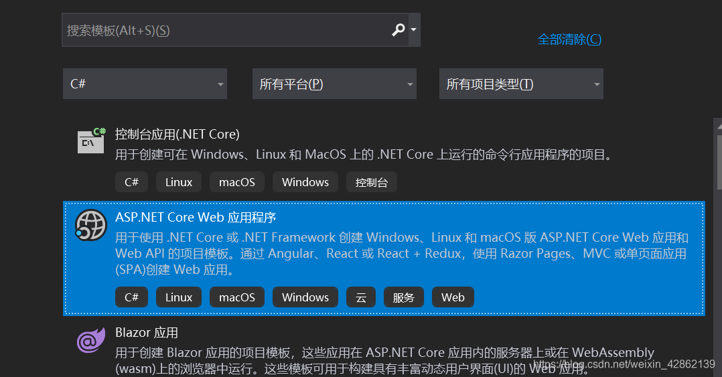Viewport: 722px width, 377px height.
Task: Click the ASP.NET Core globe icon
Action: [90, 225]
